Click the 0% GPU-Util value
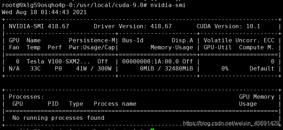 [x=225, y=69]
